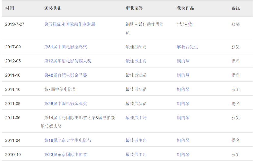Click the “大”人物 work title
Viewport: 255px width, 164px height.
(185, 24)
